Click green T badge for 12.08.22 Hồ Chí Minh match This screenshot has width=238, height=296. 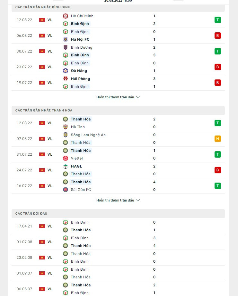pos(218,20)
